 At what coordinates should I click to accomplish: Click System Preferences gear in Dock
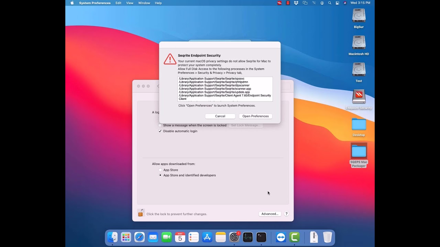tap(234, 237)
